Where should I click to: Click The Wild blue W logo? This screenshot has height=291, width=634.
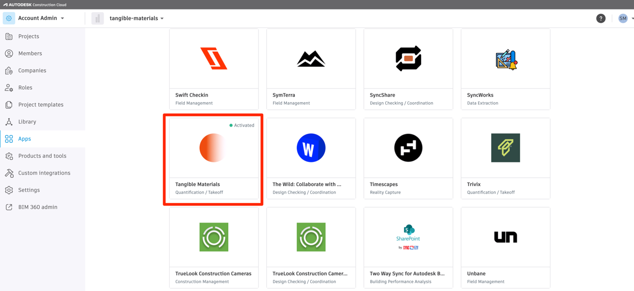click(311, 148)
